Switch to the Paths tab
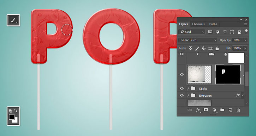This screenshot has width=256, height=136. pos(213,24)
